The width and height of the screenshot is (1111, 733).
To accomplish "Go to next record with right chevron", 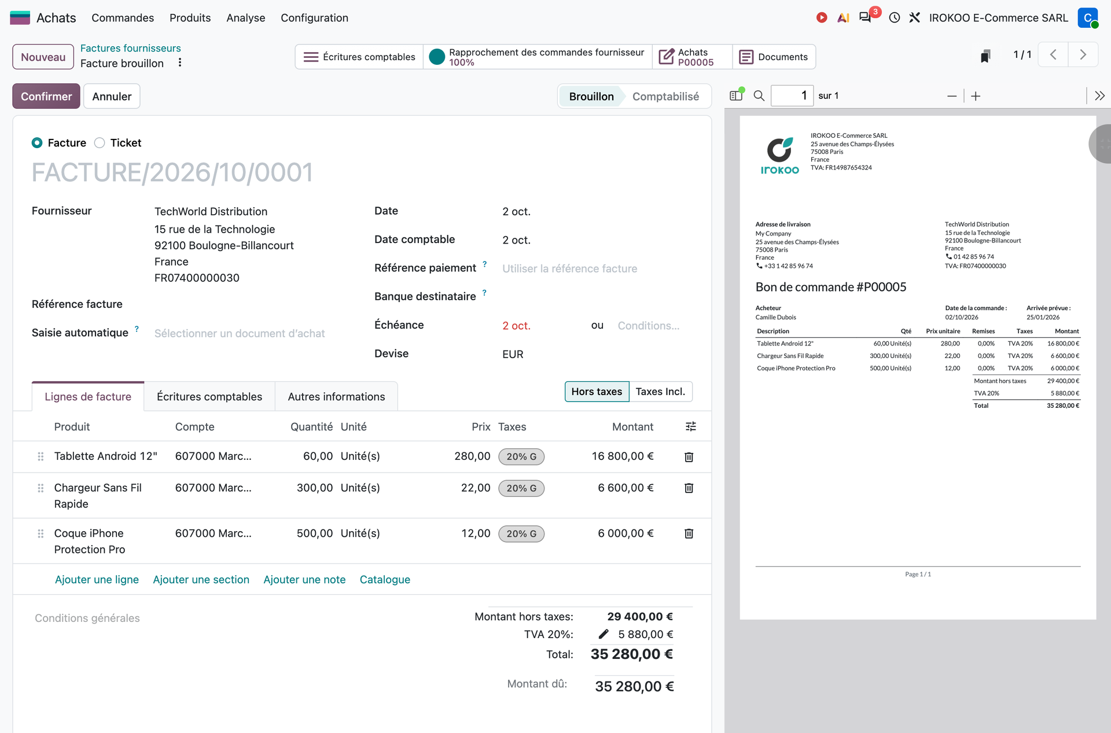I will click(1083, 55).
